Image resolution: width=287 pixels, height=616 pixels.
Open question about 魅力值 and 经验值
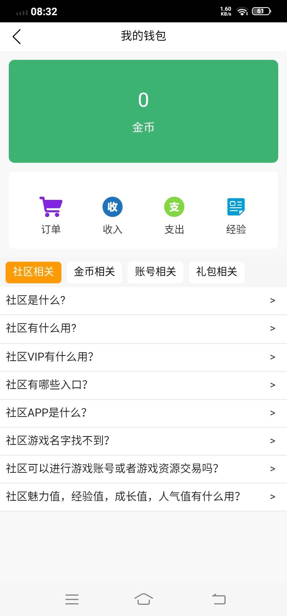click(x=123, y=497)
